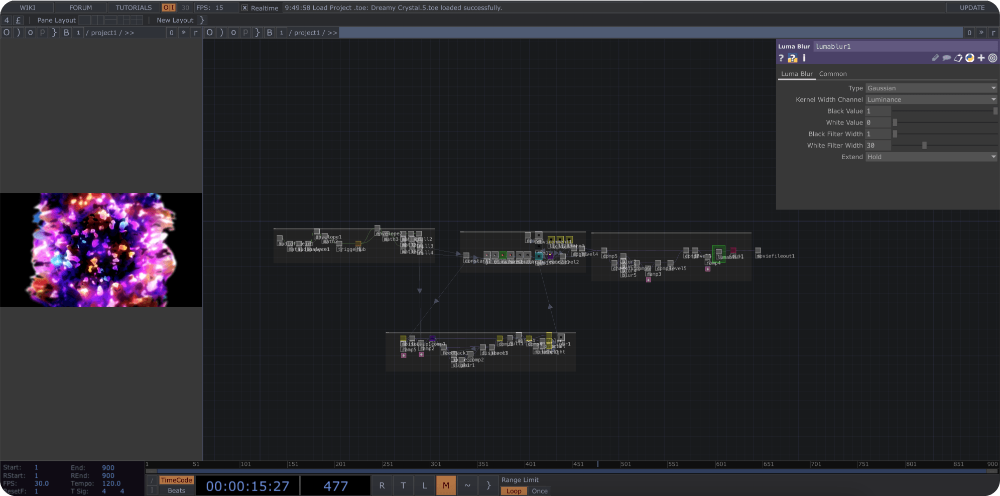
Task: Click the plus icon to customize operator
Action: pyautogui.click(x=981, y=58)
